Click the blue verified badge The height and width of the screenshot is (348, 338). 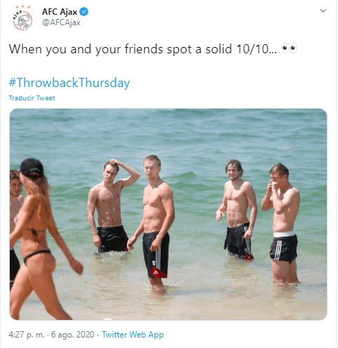[x=84, y=11]
